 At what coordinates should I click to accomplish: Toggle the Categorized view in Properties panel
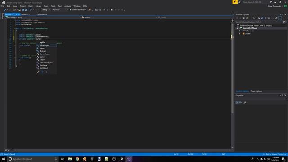click(237, 103)
